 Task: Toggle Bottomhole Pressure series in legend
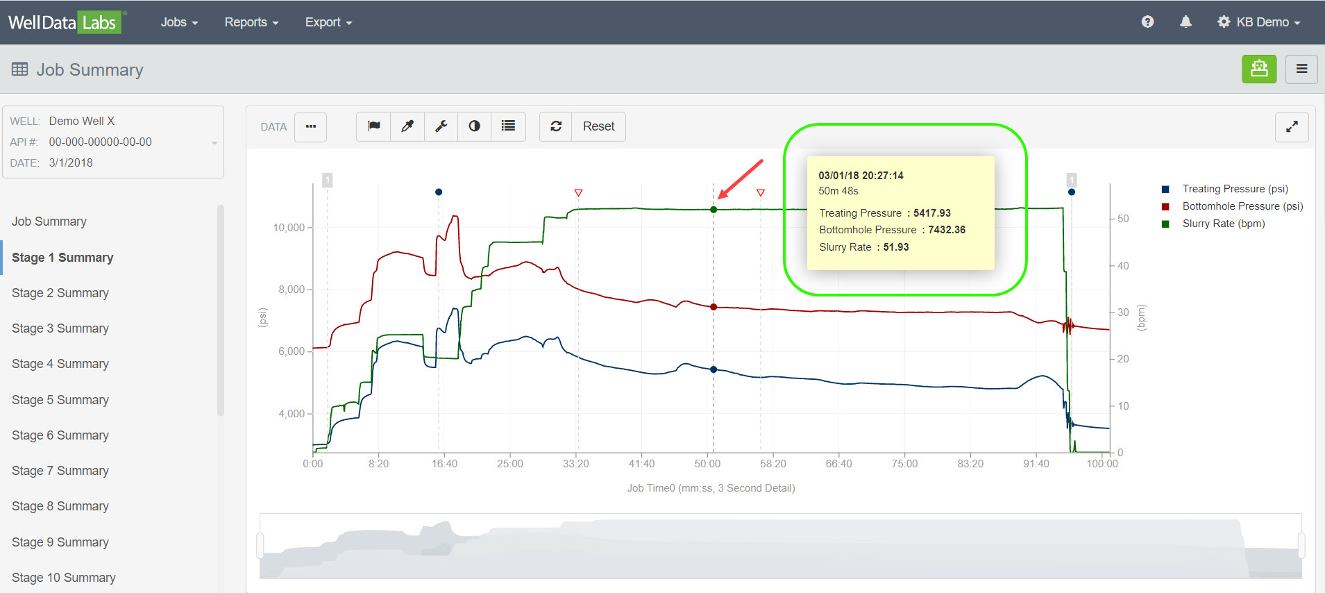coord(1242,206)
